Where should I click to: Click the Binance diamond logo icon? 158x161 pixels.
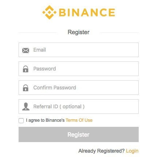[50, 12]
